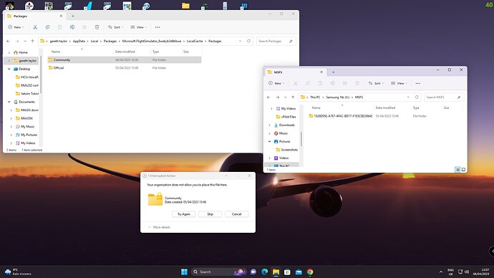Click Cut icon in Packages window toolbar
The height and width of the screenshot is (278, 494).
click(x=35, y=27)
